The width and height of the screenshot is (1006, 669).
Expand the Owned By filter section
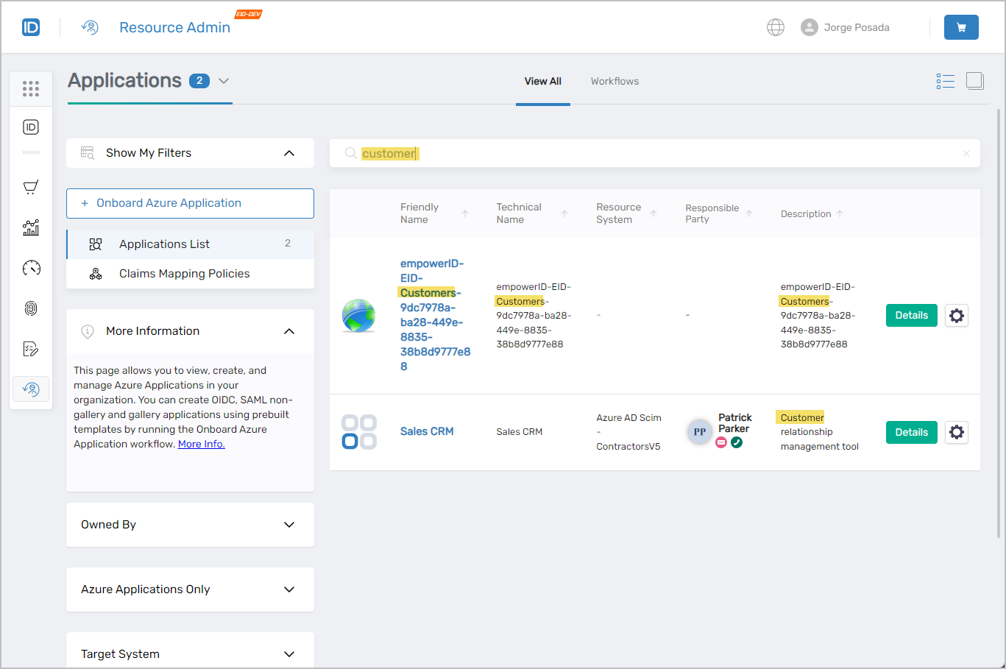click(289, 524)
